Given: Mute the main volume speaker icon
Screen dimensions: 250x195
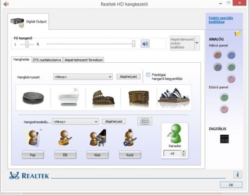Looking at the screenshot, I should [145, 44].
